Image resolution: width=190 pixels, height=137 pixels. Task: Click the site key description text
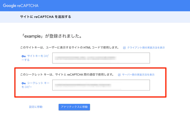[70, 47]
